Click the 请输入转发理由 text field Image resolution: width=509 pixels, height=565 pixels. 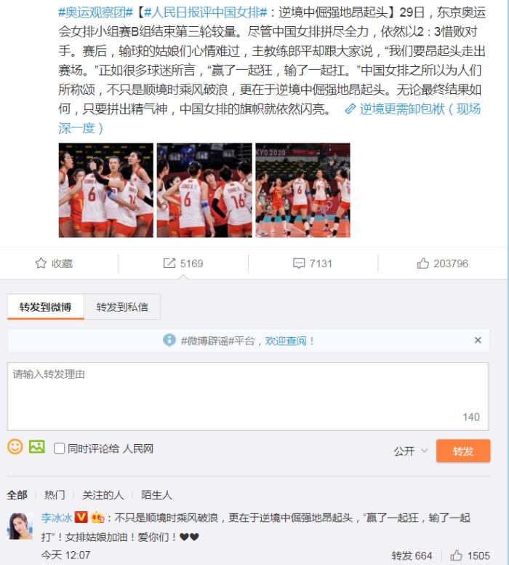248,396
